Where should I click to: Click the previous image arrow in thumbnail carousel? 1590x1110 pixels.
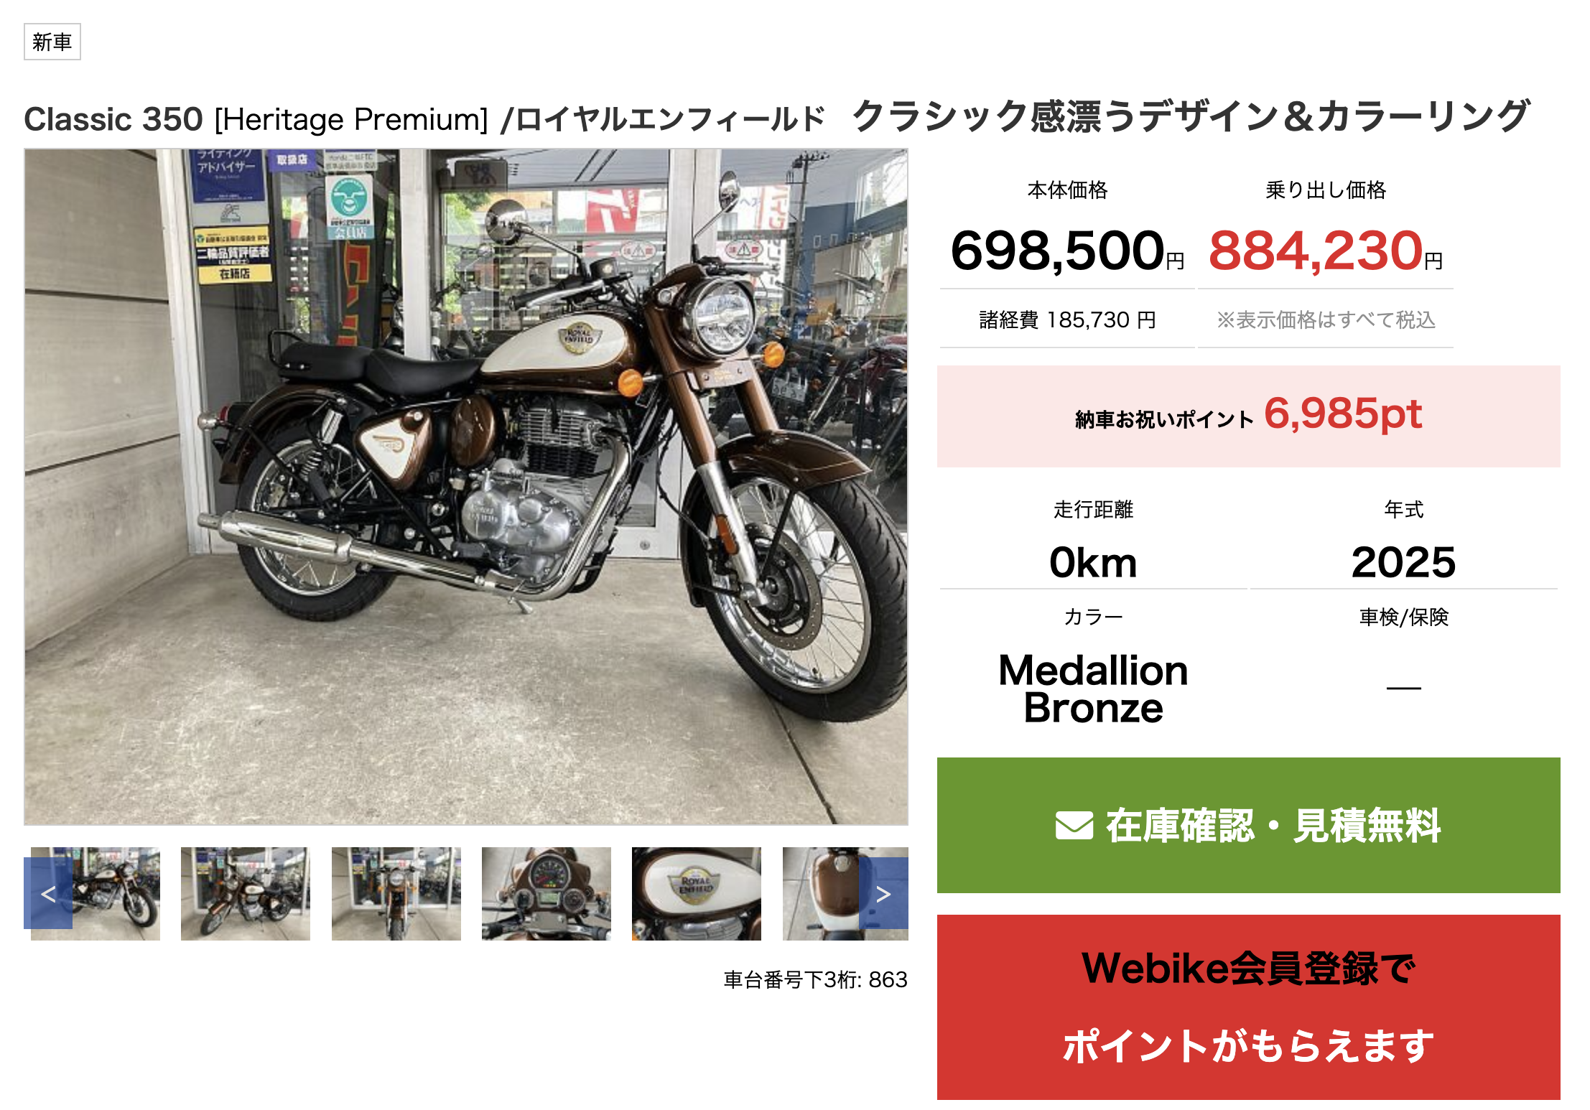coord(48,893)
